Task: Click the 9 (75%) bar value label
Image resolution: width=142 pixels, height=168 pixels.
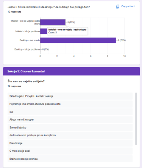Action: coord(122,40)
